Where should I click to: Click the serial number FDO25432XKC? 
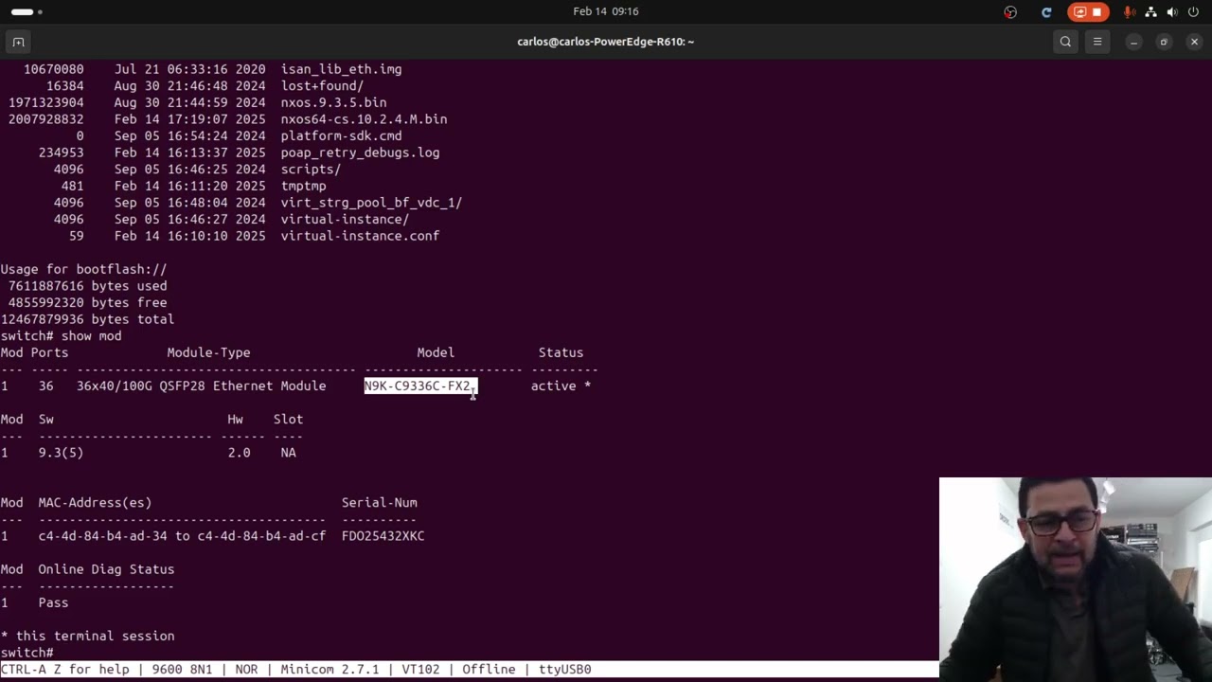(383, 536)
